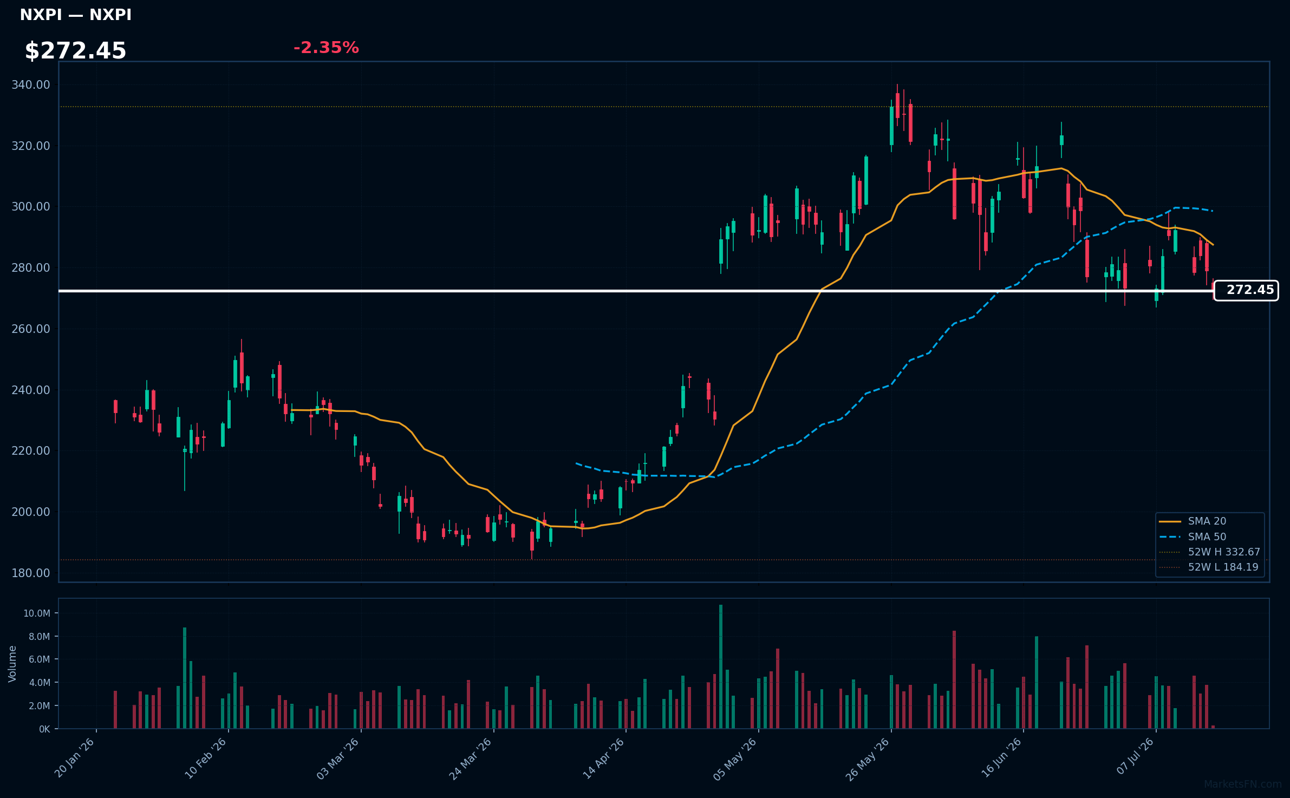Screen dimensions: 1290x798
Task: Click the tallest green volume bar
Action: 721,666
